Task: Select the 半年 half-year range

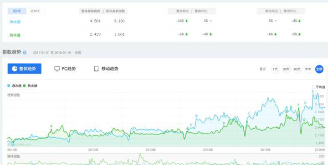Action: (308, 69)
